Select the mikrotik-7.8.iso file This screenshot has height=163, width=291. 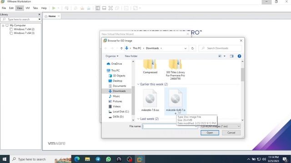tap(150, 101)
